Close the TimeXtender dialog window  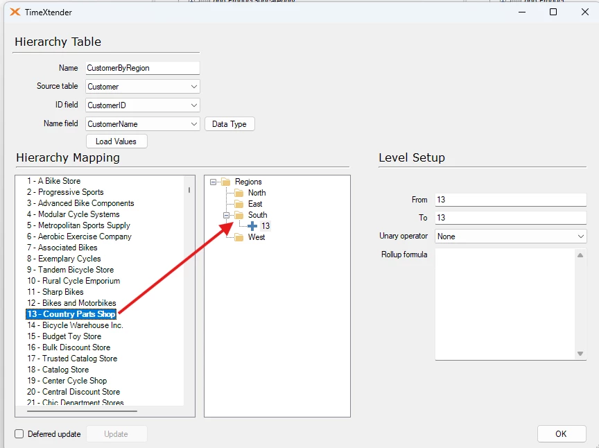click(x=584, y=12)
